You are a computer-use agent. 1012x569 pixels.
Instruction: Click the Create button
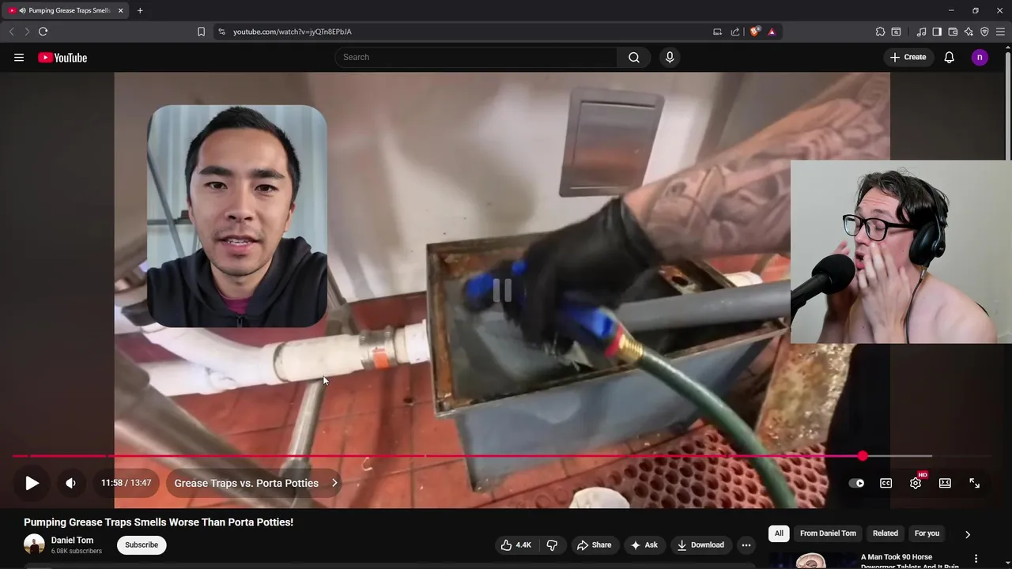click(x=908, y=57)
